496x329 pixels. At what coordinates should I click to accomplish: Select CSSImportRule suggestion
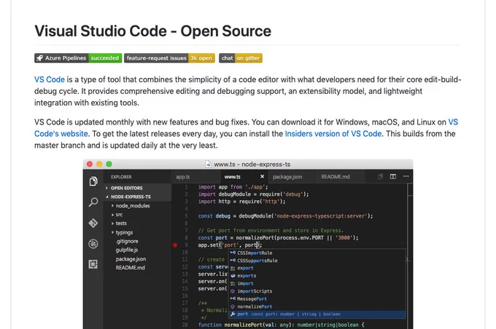[317, 253]
